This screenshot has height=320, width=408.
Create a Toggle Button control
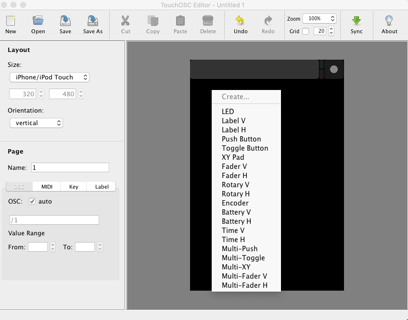[246, 148]
